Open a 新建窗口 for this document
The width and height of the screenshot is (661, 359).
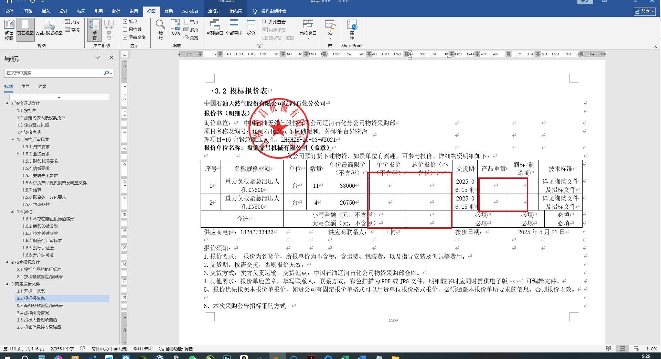pos(215,28)
